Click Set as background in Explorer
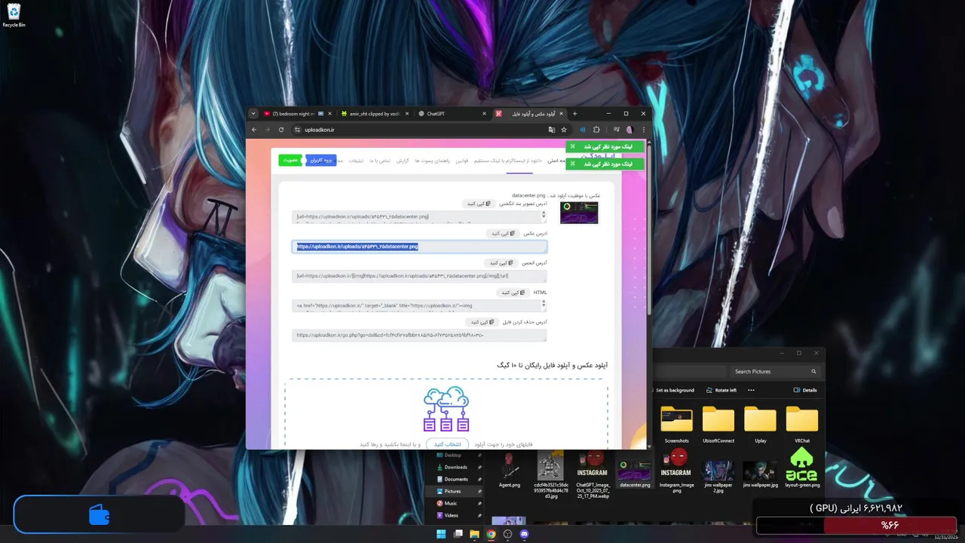 point(673,390)
